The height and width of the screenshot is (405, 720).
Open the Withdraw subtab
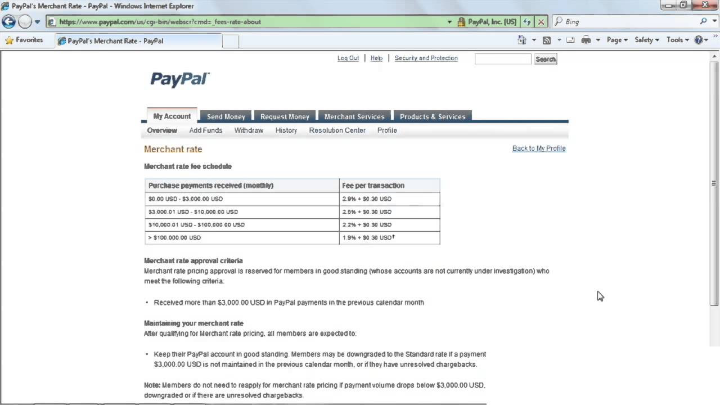[x=249, y=130]
